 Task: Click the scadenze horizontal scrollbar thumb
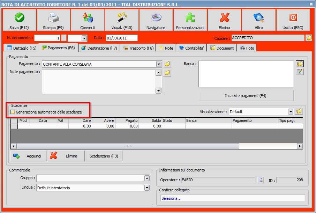tap(128, 146)
